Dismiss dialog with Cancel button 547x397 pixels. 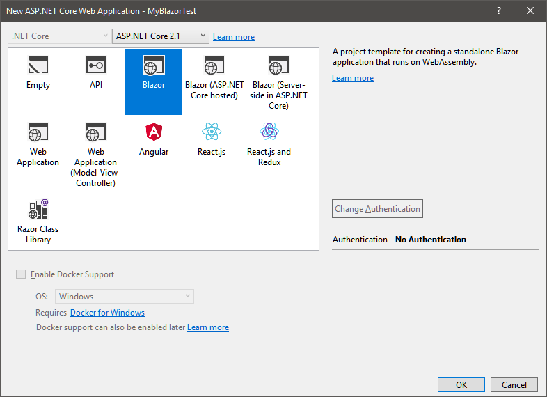(x=514, y=384)
